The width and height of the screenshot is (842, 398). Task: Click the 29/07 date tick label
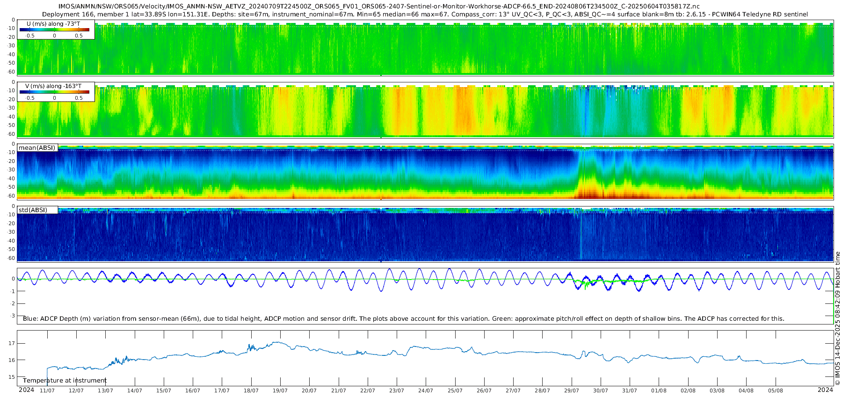[571, 391]
